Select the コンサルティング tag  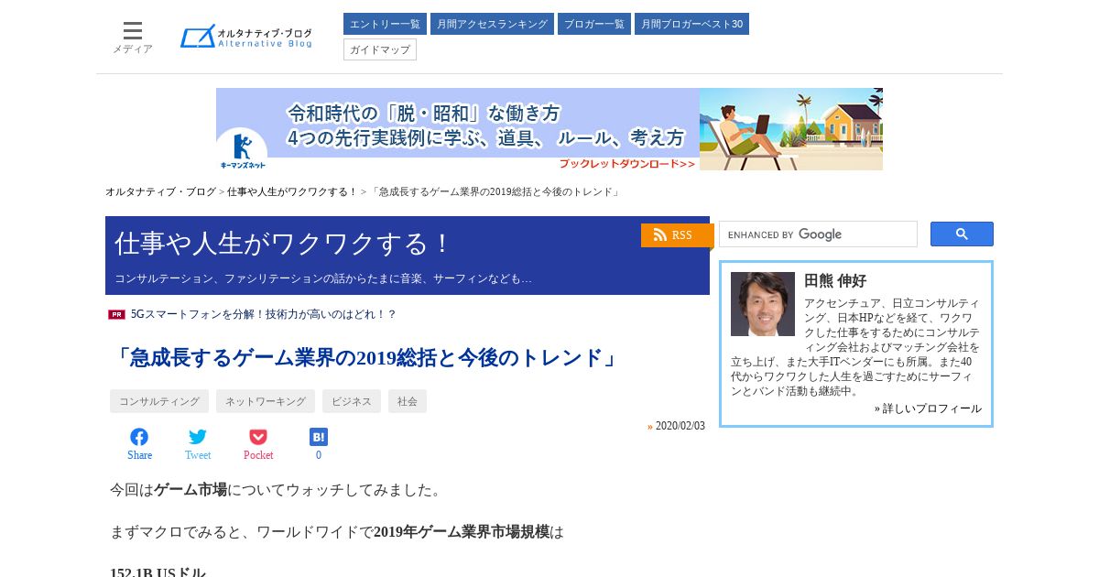tap(159, 401)
